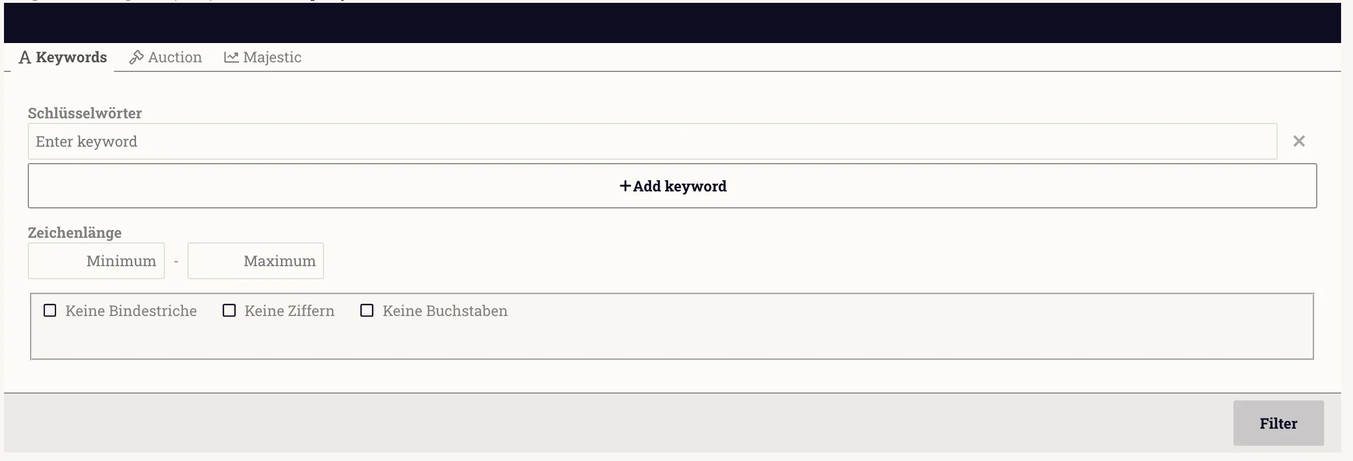The height and width of the screenshot is (461, 1353).
Task: Open the Majestic tab
Action: pos(263,57)
